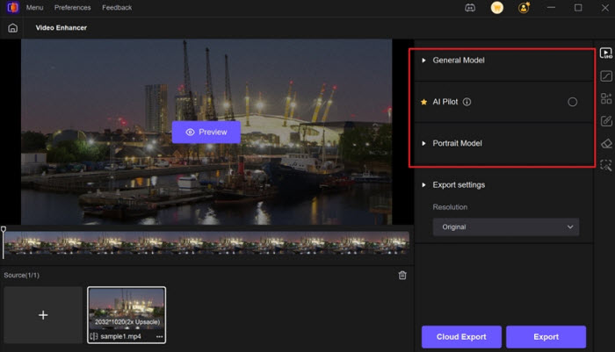This screenshot has width=615, height=352.
Task: Click the Video Enhancer title label
Action: coord(61,28)
